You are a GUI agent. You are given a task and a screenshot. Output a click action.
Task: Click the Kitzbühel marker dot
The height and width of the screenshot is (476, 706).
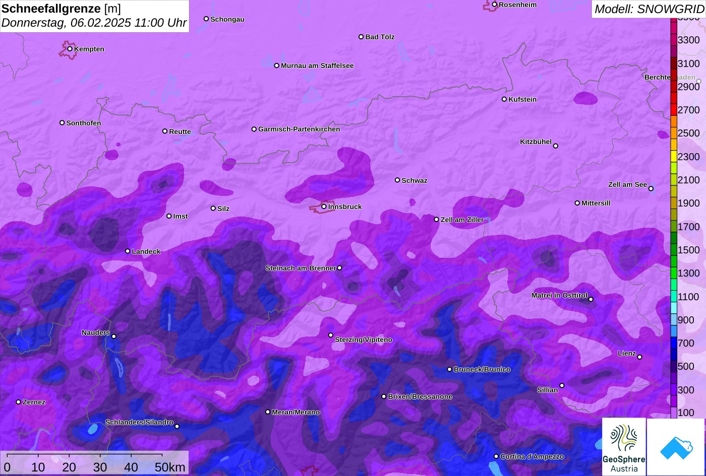pyautogui.click(x=556, y=146)
